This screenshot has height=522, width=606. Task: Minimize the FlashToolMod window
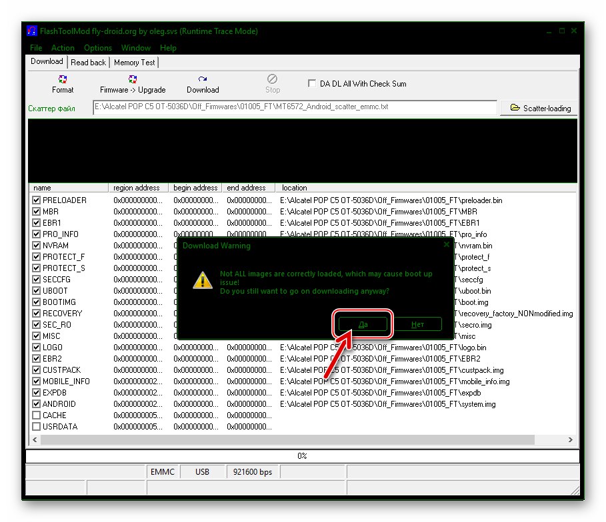coord(549,31)
